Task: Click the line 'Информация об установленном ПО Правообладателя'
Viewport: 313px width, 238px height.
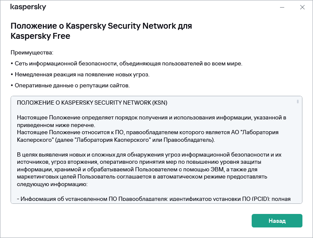Action: [x=153, y=199]
